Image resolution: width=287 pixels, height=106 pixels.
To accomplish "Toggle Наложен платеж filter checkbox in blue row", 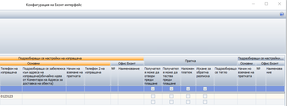I will 188,89.
